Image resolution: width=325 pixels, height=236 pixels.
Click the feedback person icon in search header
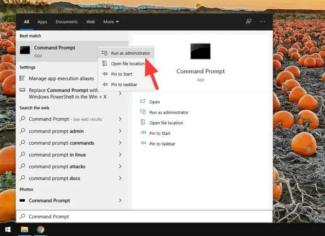pyautogui.click(x=248, y=21)
